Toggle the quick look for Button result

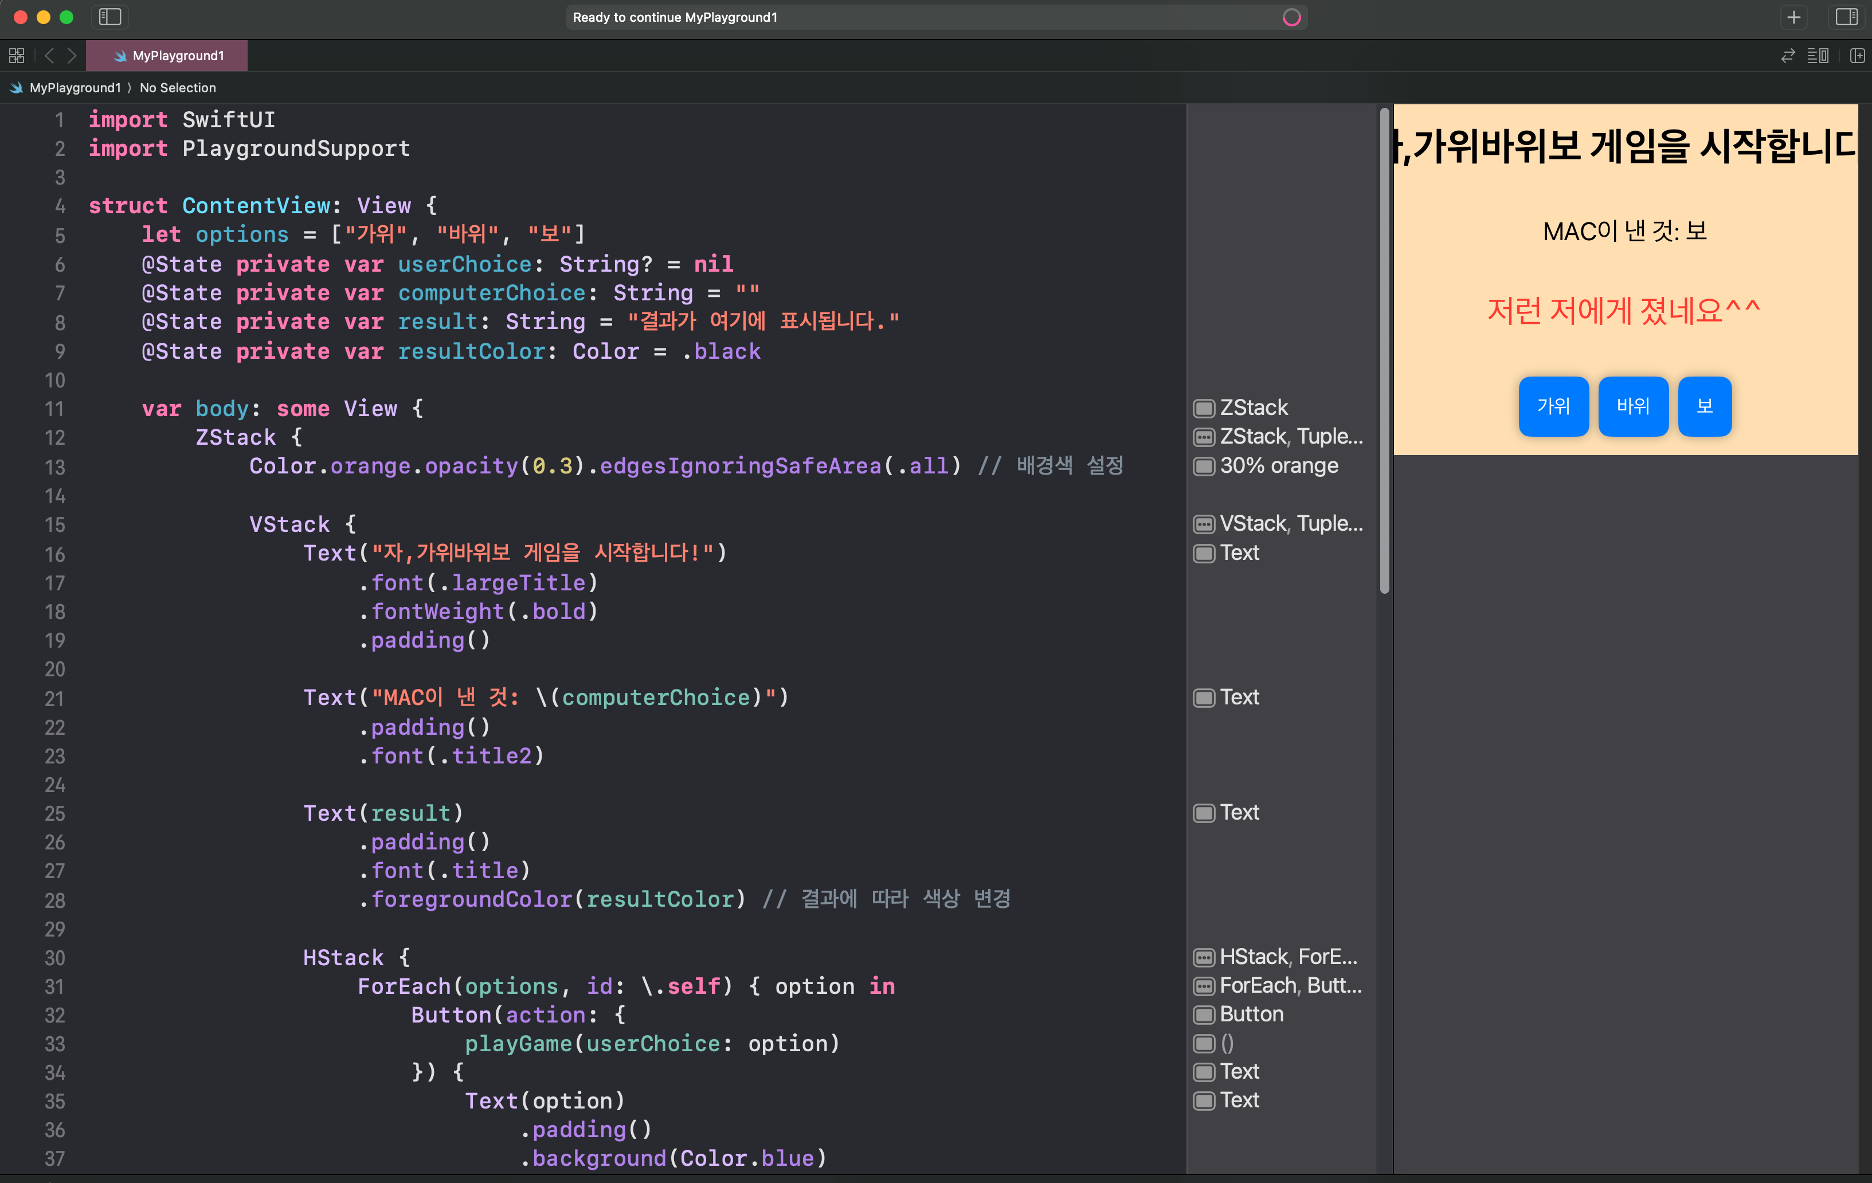(x=1204, y=1014)
